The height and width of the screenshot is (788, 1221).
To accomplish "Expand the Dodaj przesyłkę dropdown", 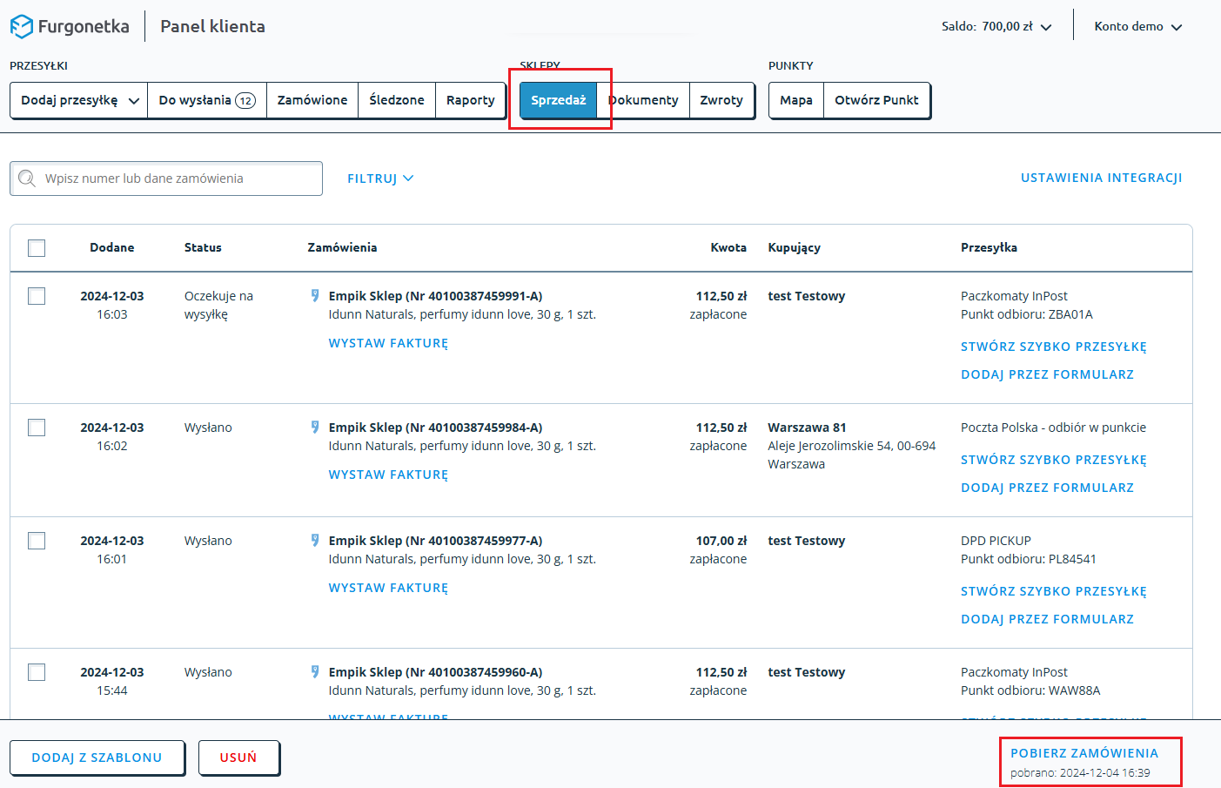I will (x=133, y=101).
